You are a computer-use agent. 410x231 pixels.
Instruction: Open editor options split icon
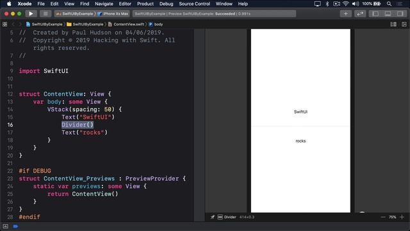tap(393, 24)
